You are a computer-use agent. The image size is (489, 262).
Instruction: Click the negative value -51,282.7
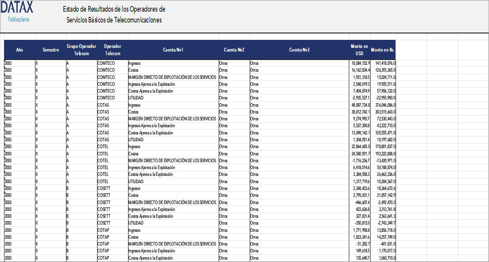(x=360, y=244)
